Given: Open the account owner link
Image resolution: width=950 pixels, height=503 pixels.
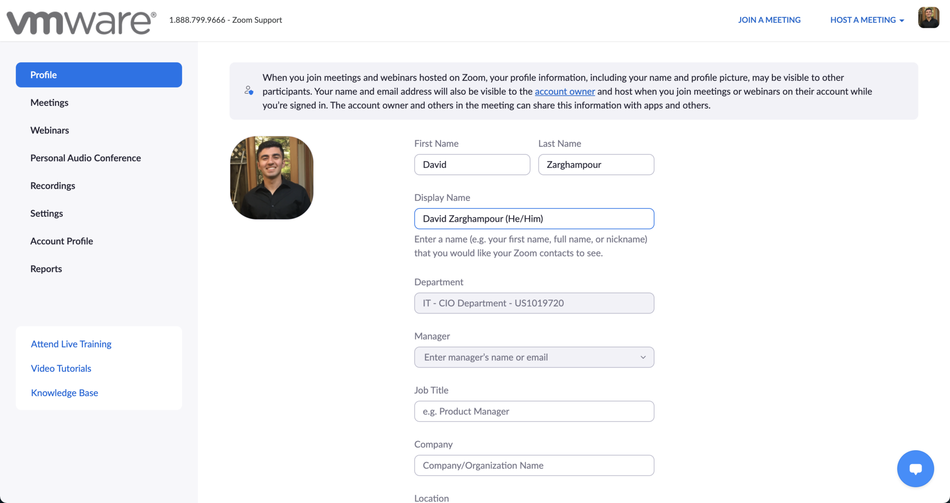Looking at the screenshot, I should (565, 91).
